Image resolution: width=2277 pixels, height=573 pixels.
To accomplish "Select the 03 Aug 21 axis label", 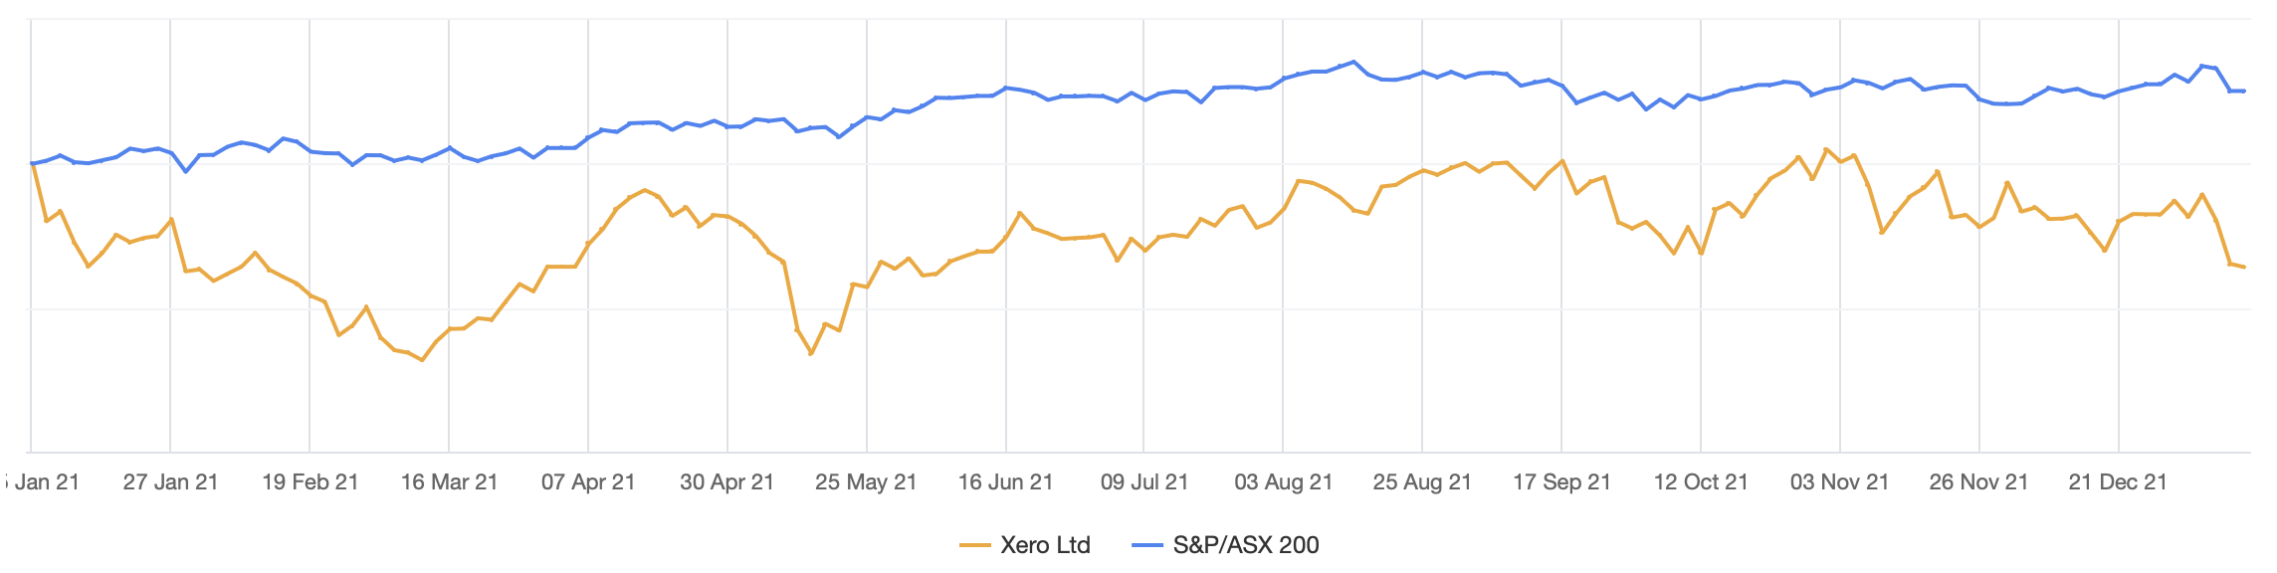I will (1283, 482).
